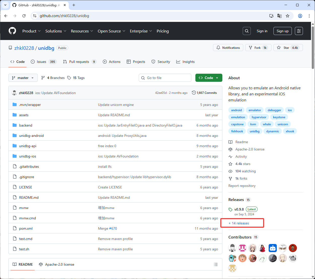
Task: Open 1,667 Commits history
Action: pyautogui.click(x=204, y=93)
